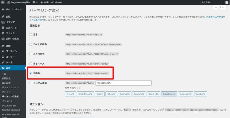Screen dimensions: 230x118
Task: Click the こんにちは greeting in admin bar
Action: (205, 2)
